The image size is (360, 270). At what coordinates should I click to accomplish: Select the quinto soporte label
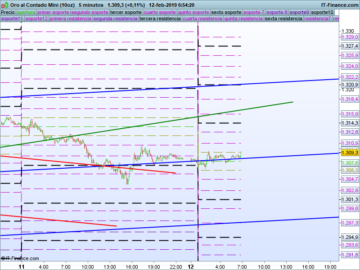[x=193, y=12]
